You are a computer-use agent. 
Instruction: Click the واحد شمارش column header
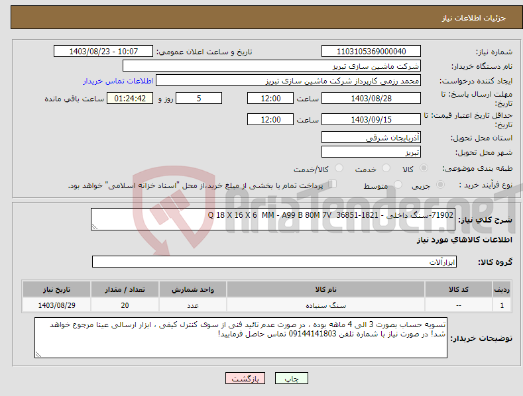point(193,289)
